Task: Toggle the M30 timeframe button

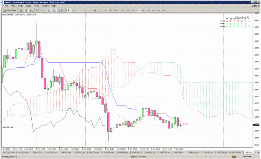Action: [x=138, y=10]
